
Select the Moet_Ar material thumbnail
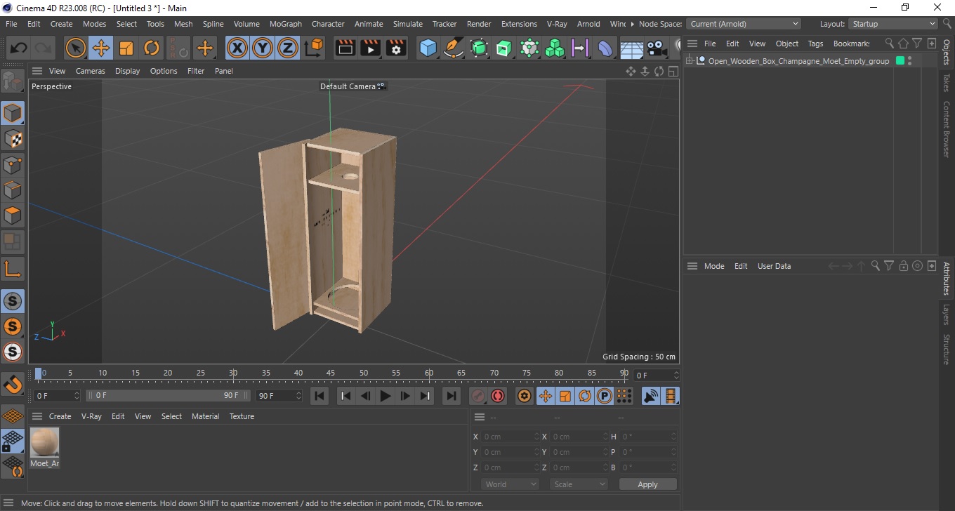[45, 443]
